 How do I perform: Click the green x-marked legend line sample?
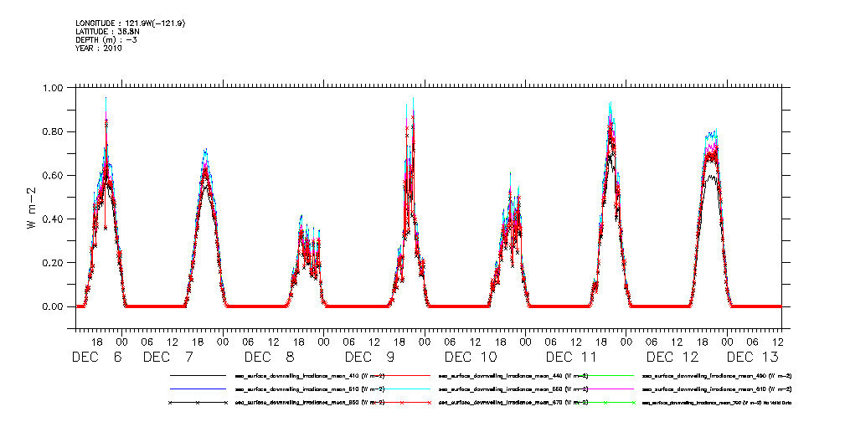(x=605, y=403)
